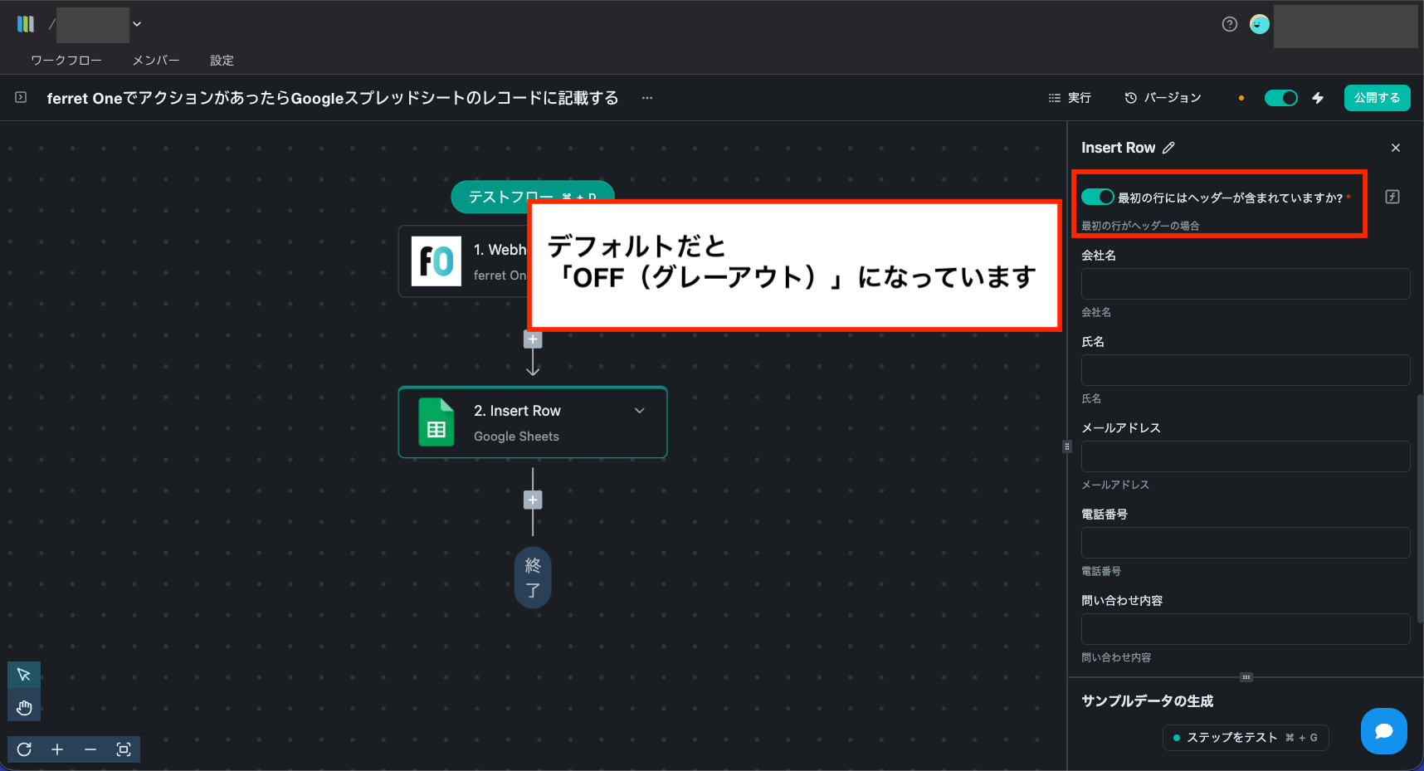Viewport: 1424px width, 771px height.
Task: Open the help question mark icon
Action: click(1230, 24)
